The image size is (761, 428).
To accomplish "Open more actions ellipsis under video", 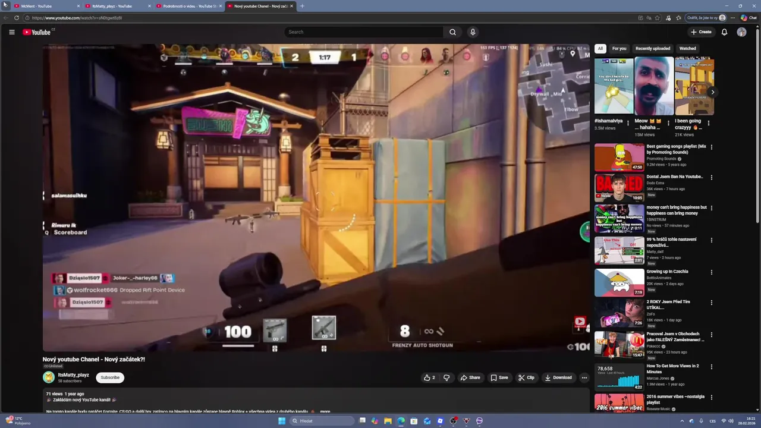I will point(584,377).
